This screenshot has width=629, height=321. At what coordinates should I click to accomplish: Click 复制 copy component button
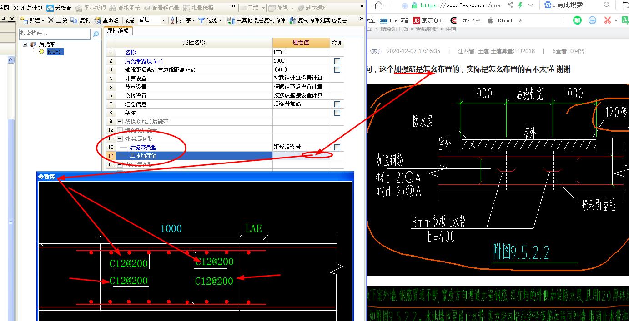click(81, 20)
